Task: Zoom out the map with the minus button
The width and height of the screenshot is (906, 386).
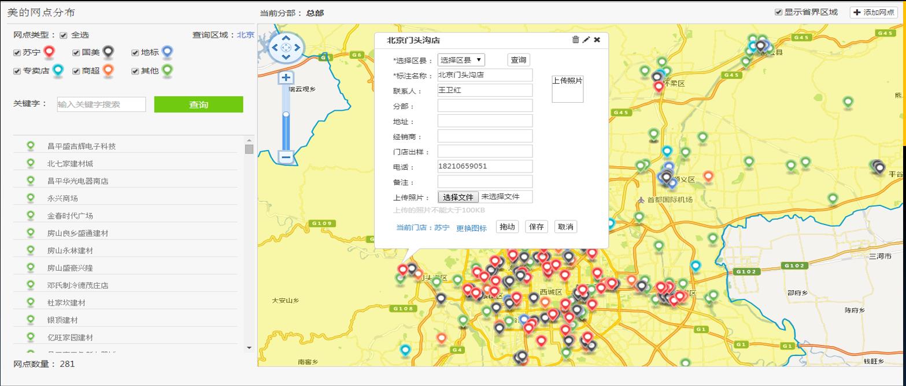Action: [x=286, y=156]
